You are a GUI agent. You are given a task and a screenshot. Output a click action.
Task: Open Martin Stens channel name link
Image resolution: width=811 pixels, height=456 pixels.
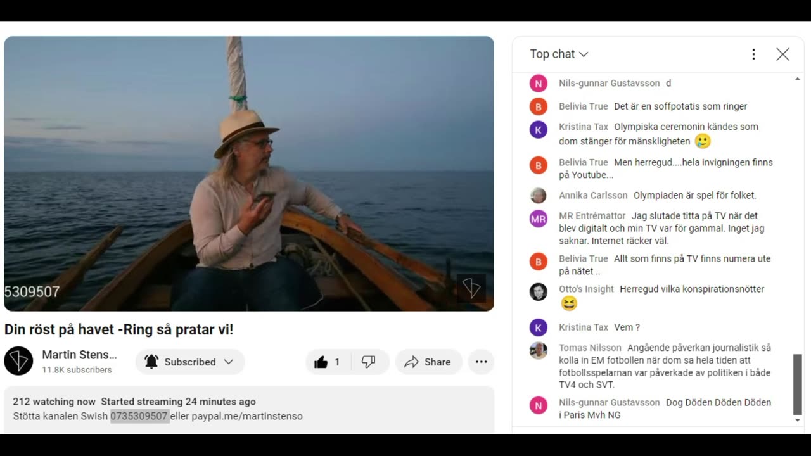click(x=79, y=355)
